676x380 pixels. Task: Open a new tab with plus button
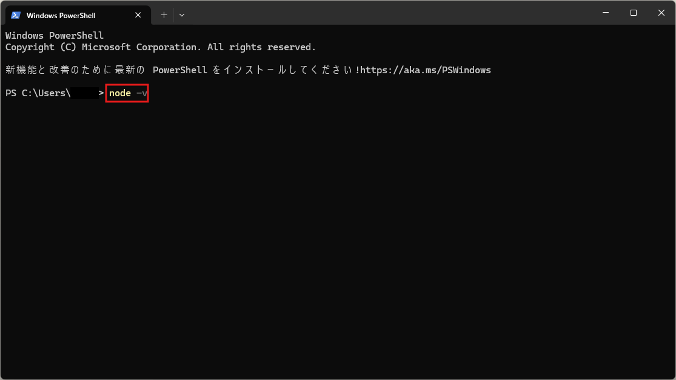pos(164,15)
